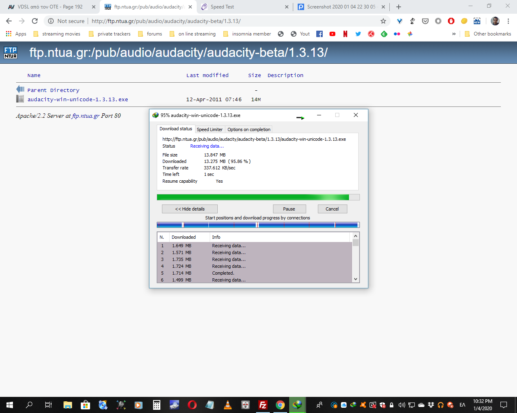Select connection row 5 marked Completed
This screenshot has width=517, height=413.
(x=254, y=273)
